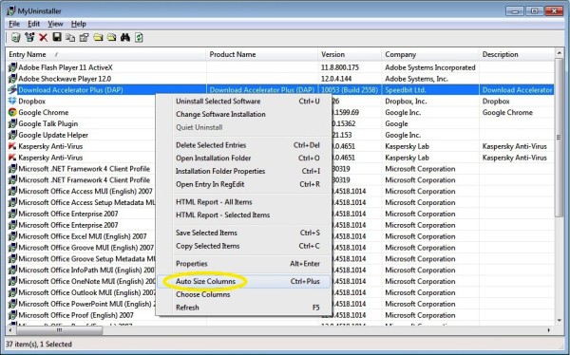The image size is (570, 355).
Task: Click the green Refresh toolbar icon
Action: (x=139, y=37)
